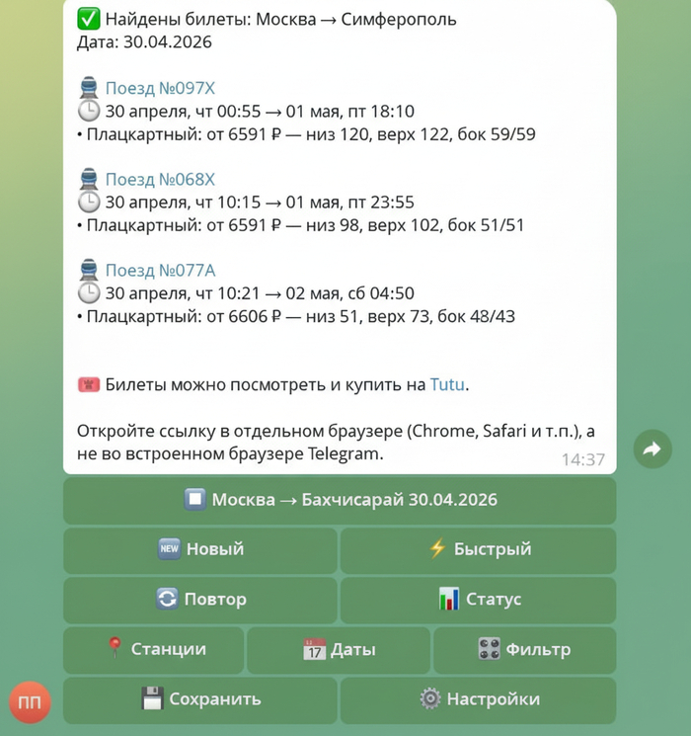This screenshot has height=736, width=691.
Task: Click the clock icon under Поезд №068Х
Action: pos(88,203)
